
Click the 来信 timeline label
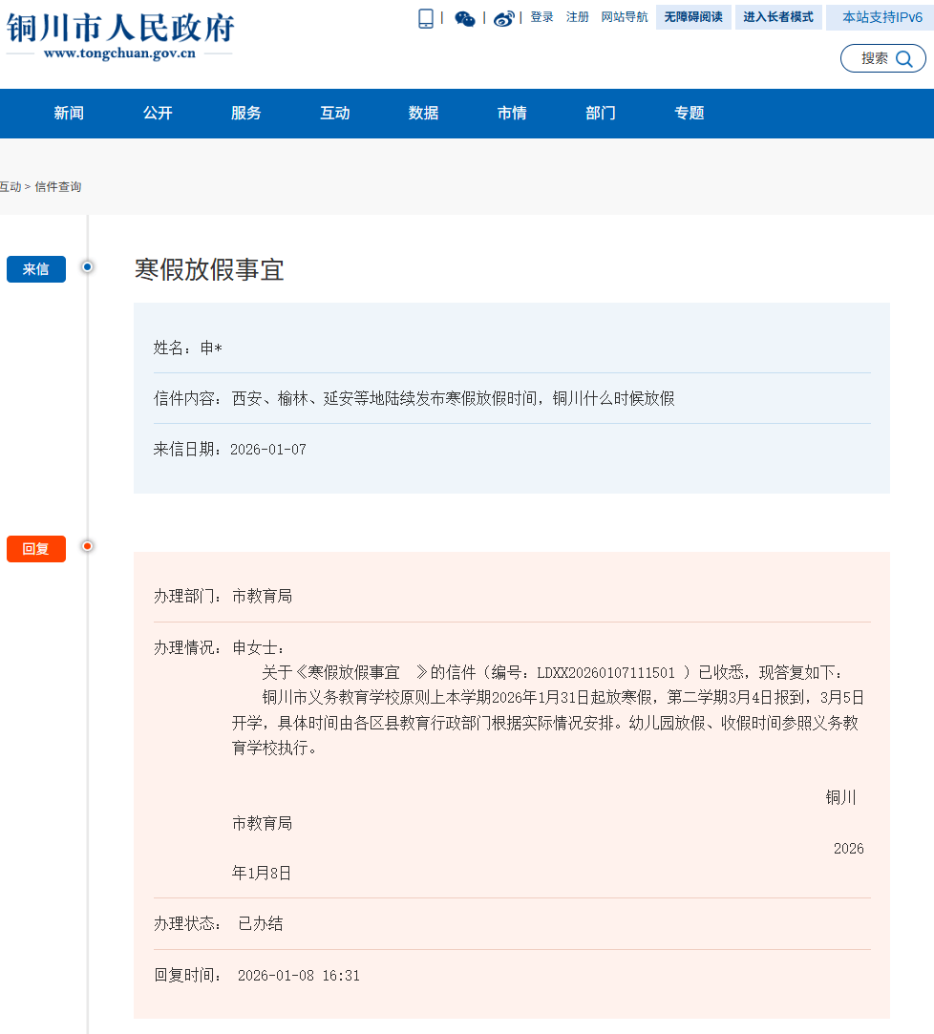click(x=35, y=269)
